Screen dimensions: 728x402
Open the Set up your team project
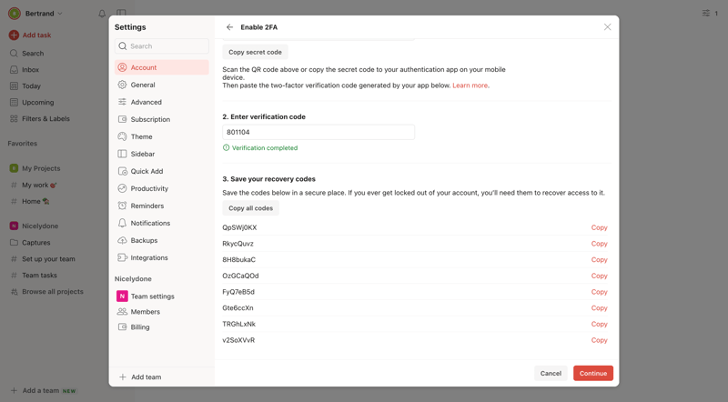pos(48,259)
